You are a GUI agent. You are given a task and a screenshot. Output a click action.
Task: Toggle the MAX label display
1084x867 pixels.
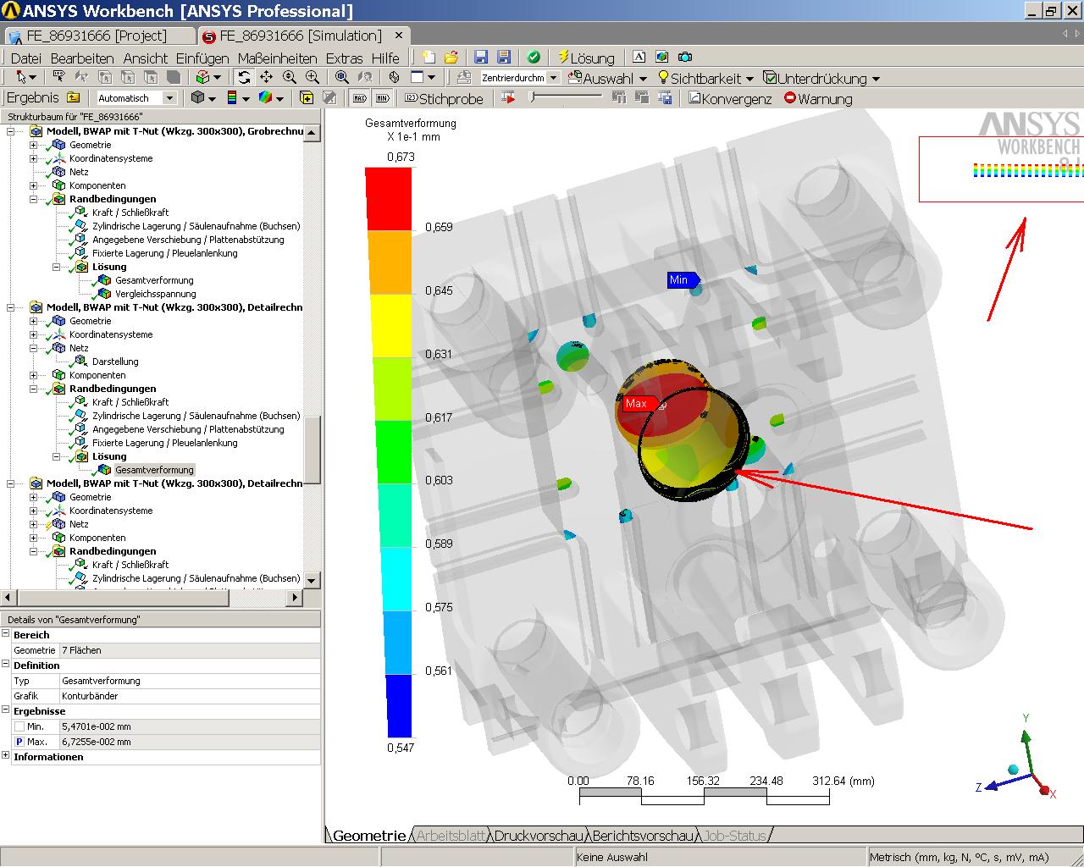click(359, 98)
